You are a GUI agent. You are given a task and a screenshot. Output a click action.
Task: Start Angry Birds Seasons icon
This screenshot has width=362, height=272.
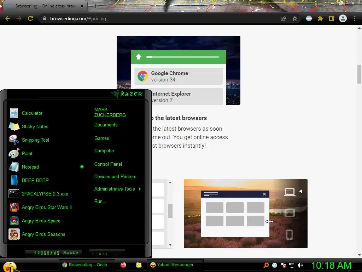(14, 234)
